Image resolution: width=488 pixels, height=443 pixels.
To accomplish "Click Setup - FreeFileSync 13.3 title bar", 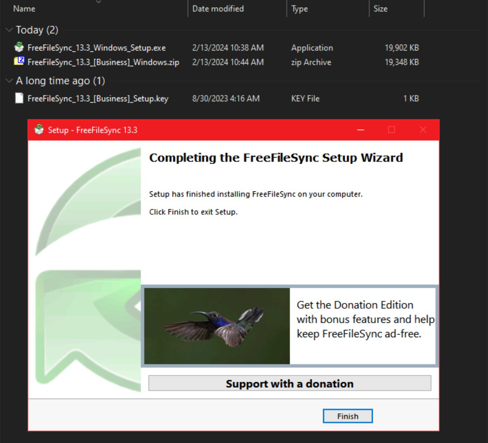I will point(233,130).
